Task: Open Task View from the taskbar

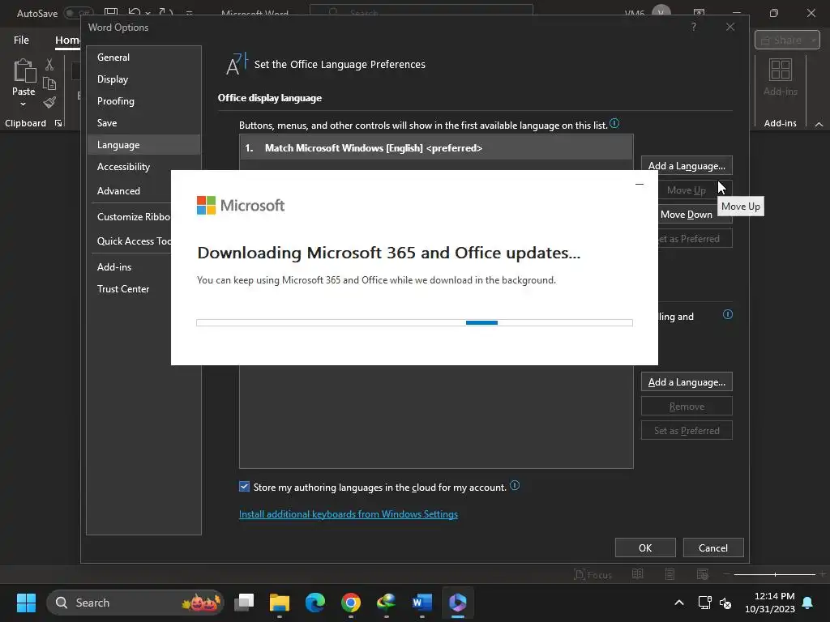Action: pos(244,603)
